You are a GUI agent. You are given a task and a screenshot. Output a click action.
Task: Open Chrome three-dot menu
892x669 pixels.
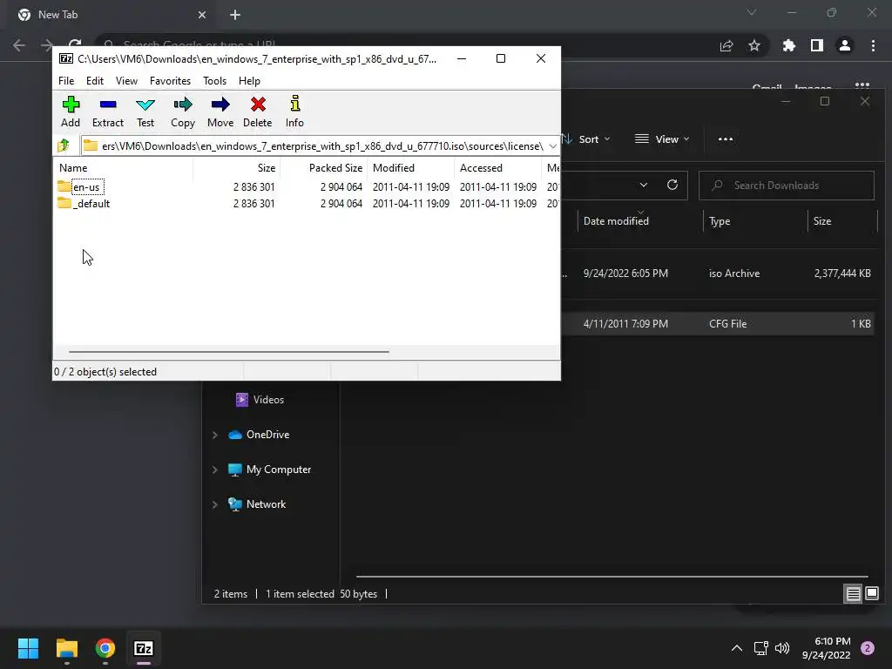click(873, 45)
